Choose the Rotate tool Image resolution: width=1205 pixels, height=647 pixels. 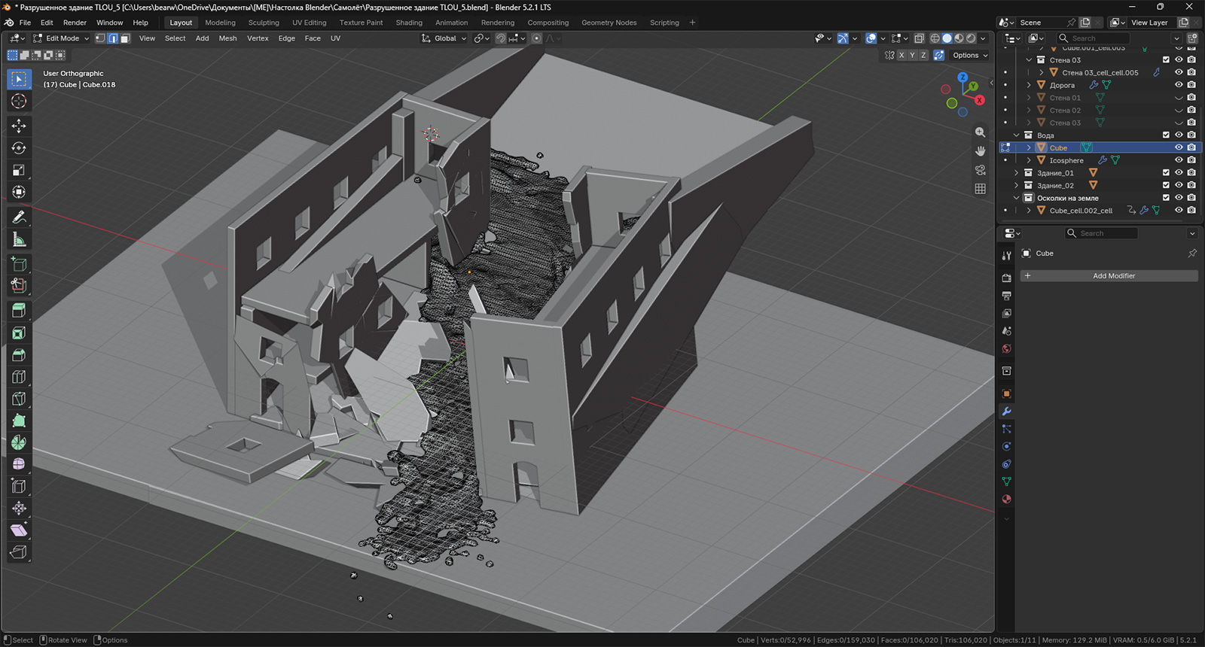point(19,148)
